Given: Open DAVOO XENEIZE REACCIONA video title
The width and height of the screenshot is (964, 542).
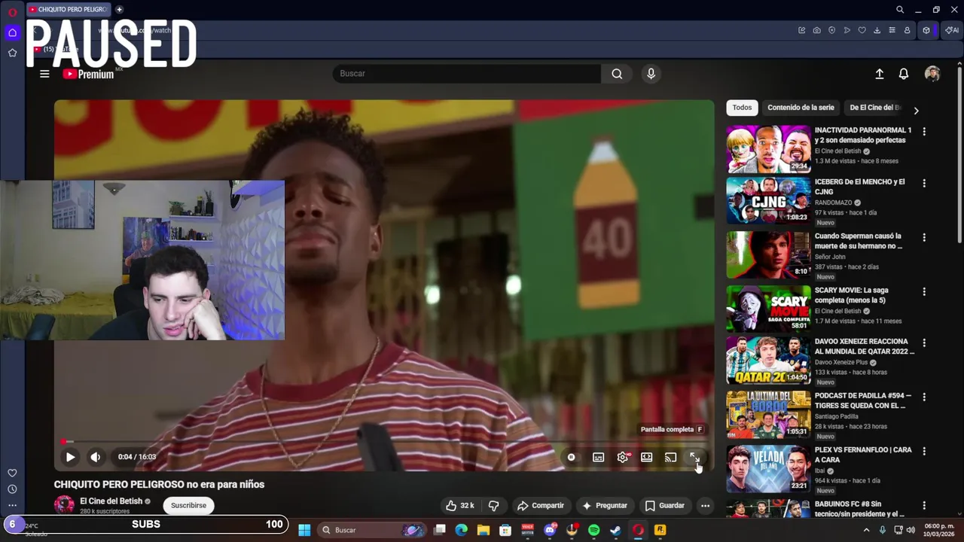Looking at the screenshot, I should (864, 346).
